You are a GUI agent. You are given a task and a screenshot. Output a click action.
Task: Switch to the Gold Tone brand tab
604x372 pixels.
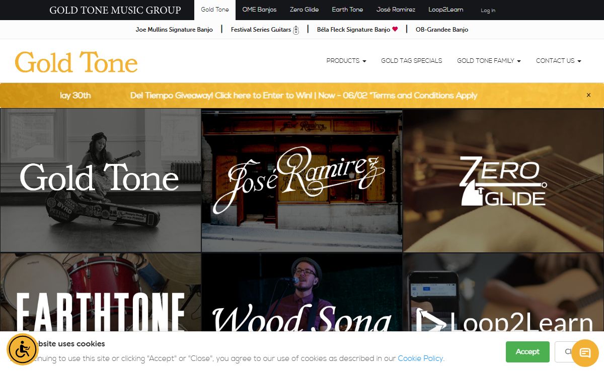pos(215,10)
